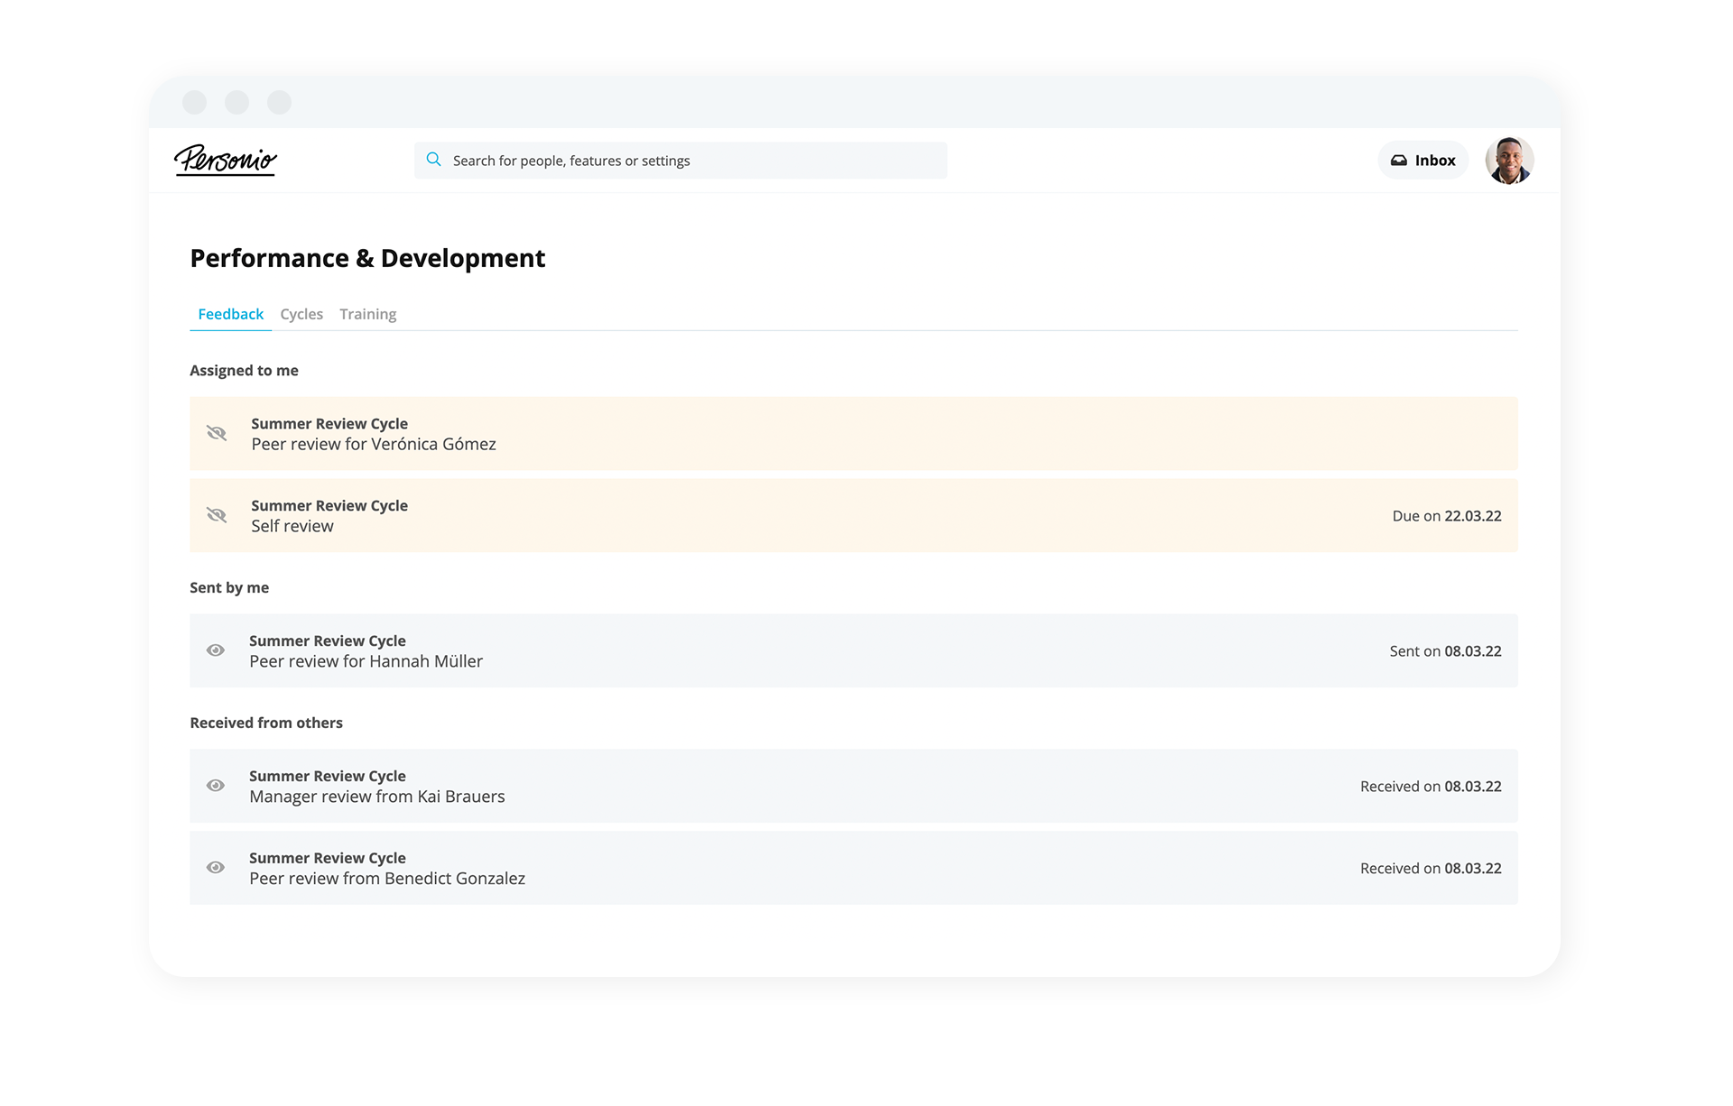Select the Feedback tab link
The image size is (1733, 1106).
click(230, 314)
